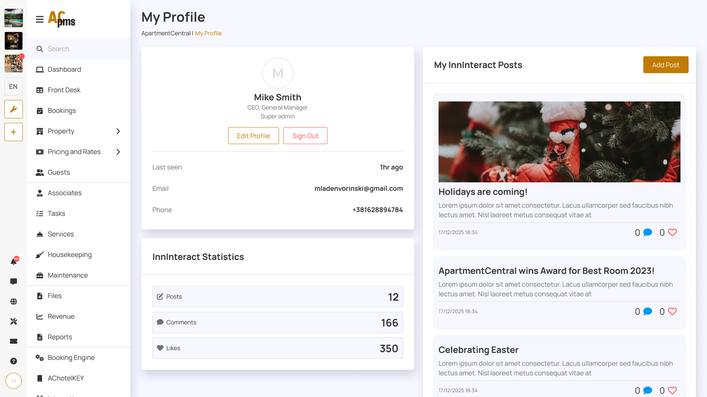Expand the Pricing and Rates chevron

click(118, 152)
